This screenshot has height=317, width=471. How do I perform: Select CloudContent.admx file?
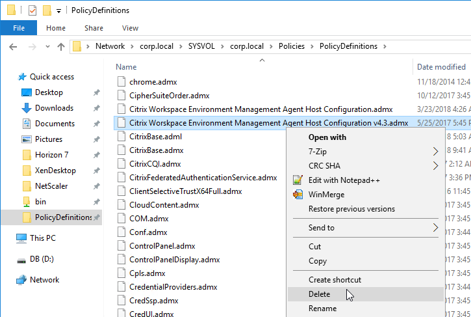point(164,205)
